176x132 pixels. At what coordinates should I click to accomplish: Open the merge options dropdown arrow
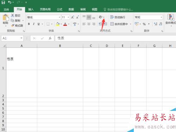(131, 24)
